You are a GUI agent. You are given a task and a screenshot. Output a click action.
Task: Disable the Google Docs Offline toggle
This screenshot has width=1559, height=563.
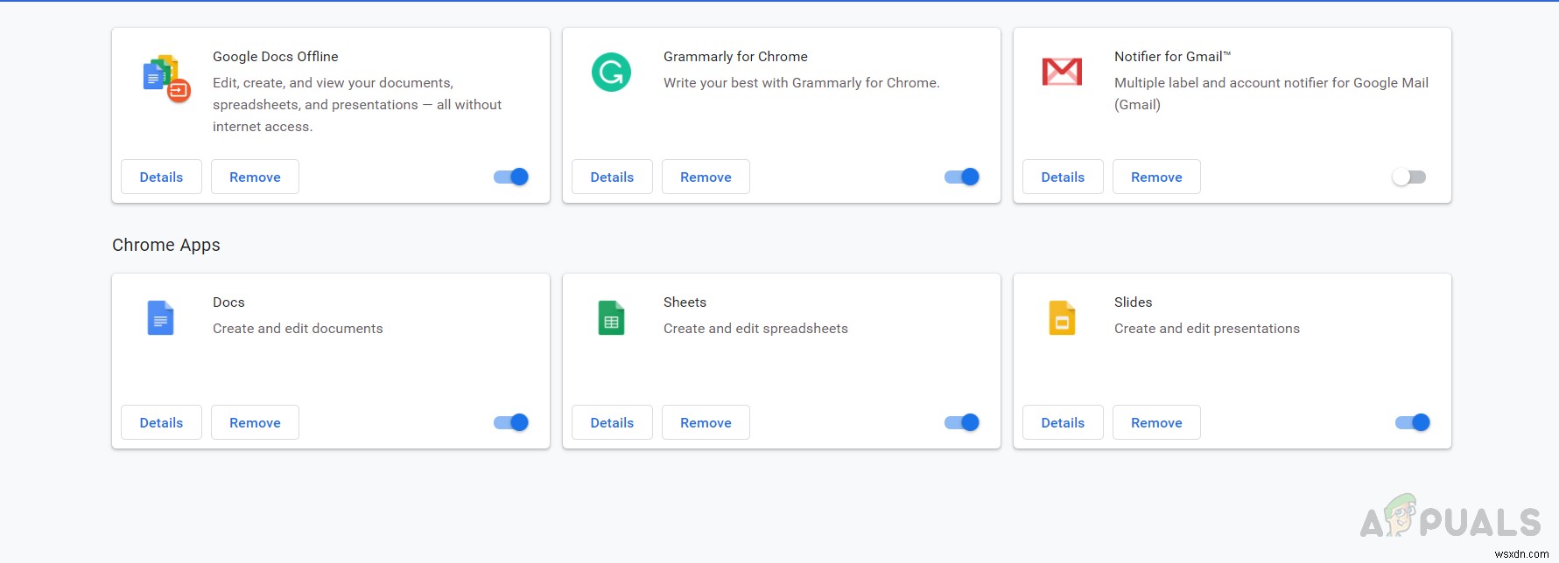click(511, 177)
